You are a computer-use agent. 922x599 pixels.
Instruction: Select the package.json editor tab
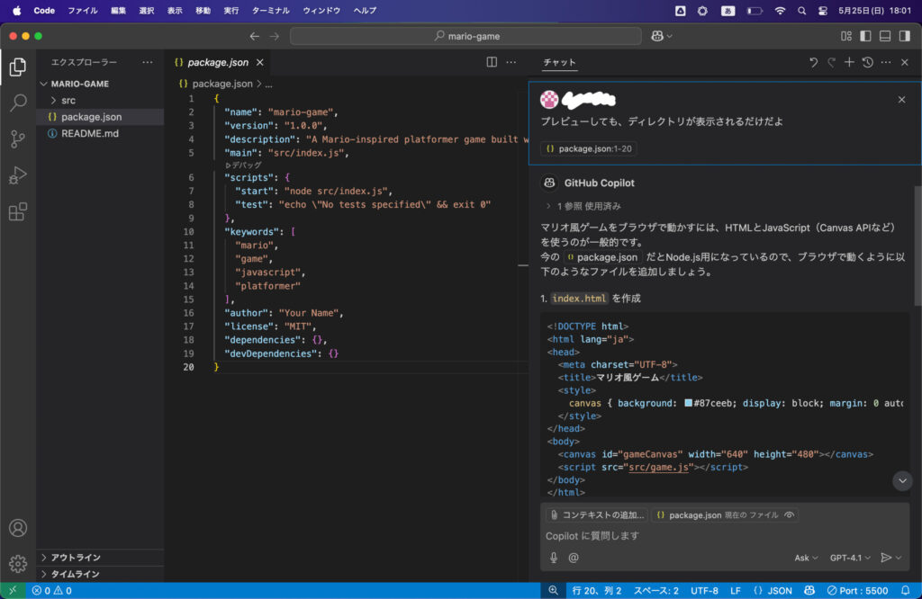(x=218, y=62)
